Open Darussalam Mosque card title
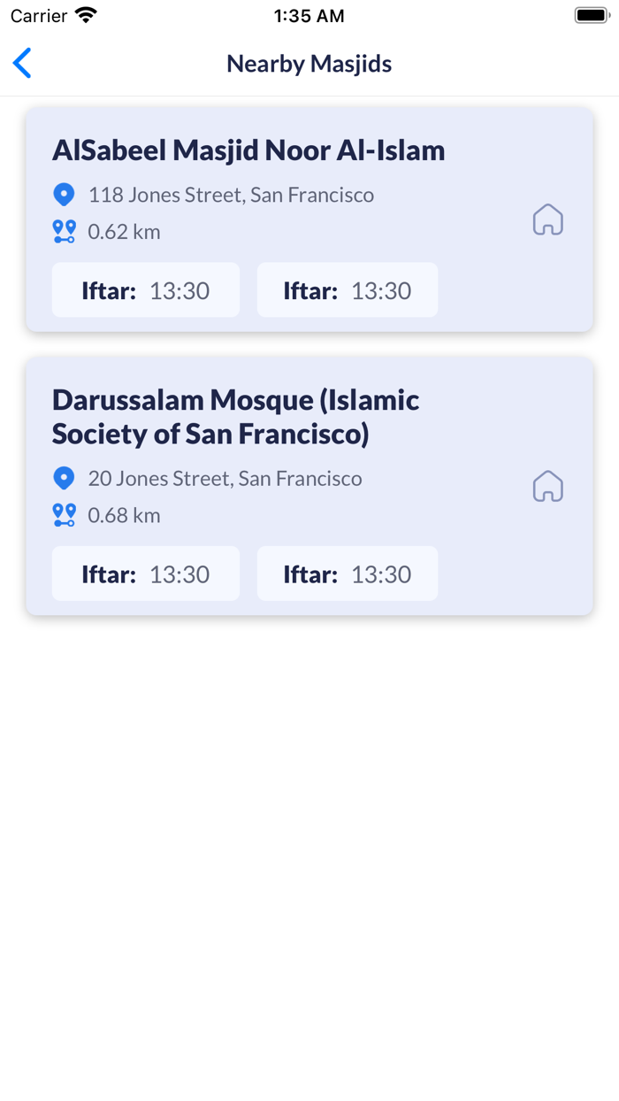The width and height of the screenshot is (619, 1101). (x=235, y=417)
